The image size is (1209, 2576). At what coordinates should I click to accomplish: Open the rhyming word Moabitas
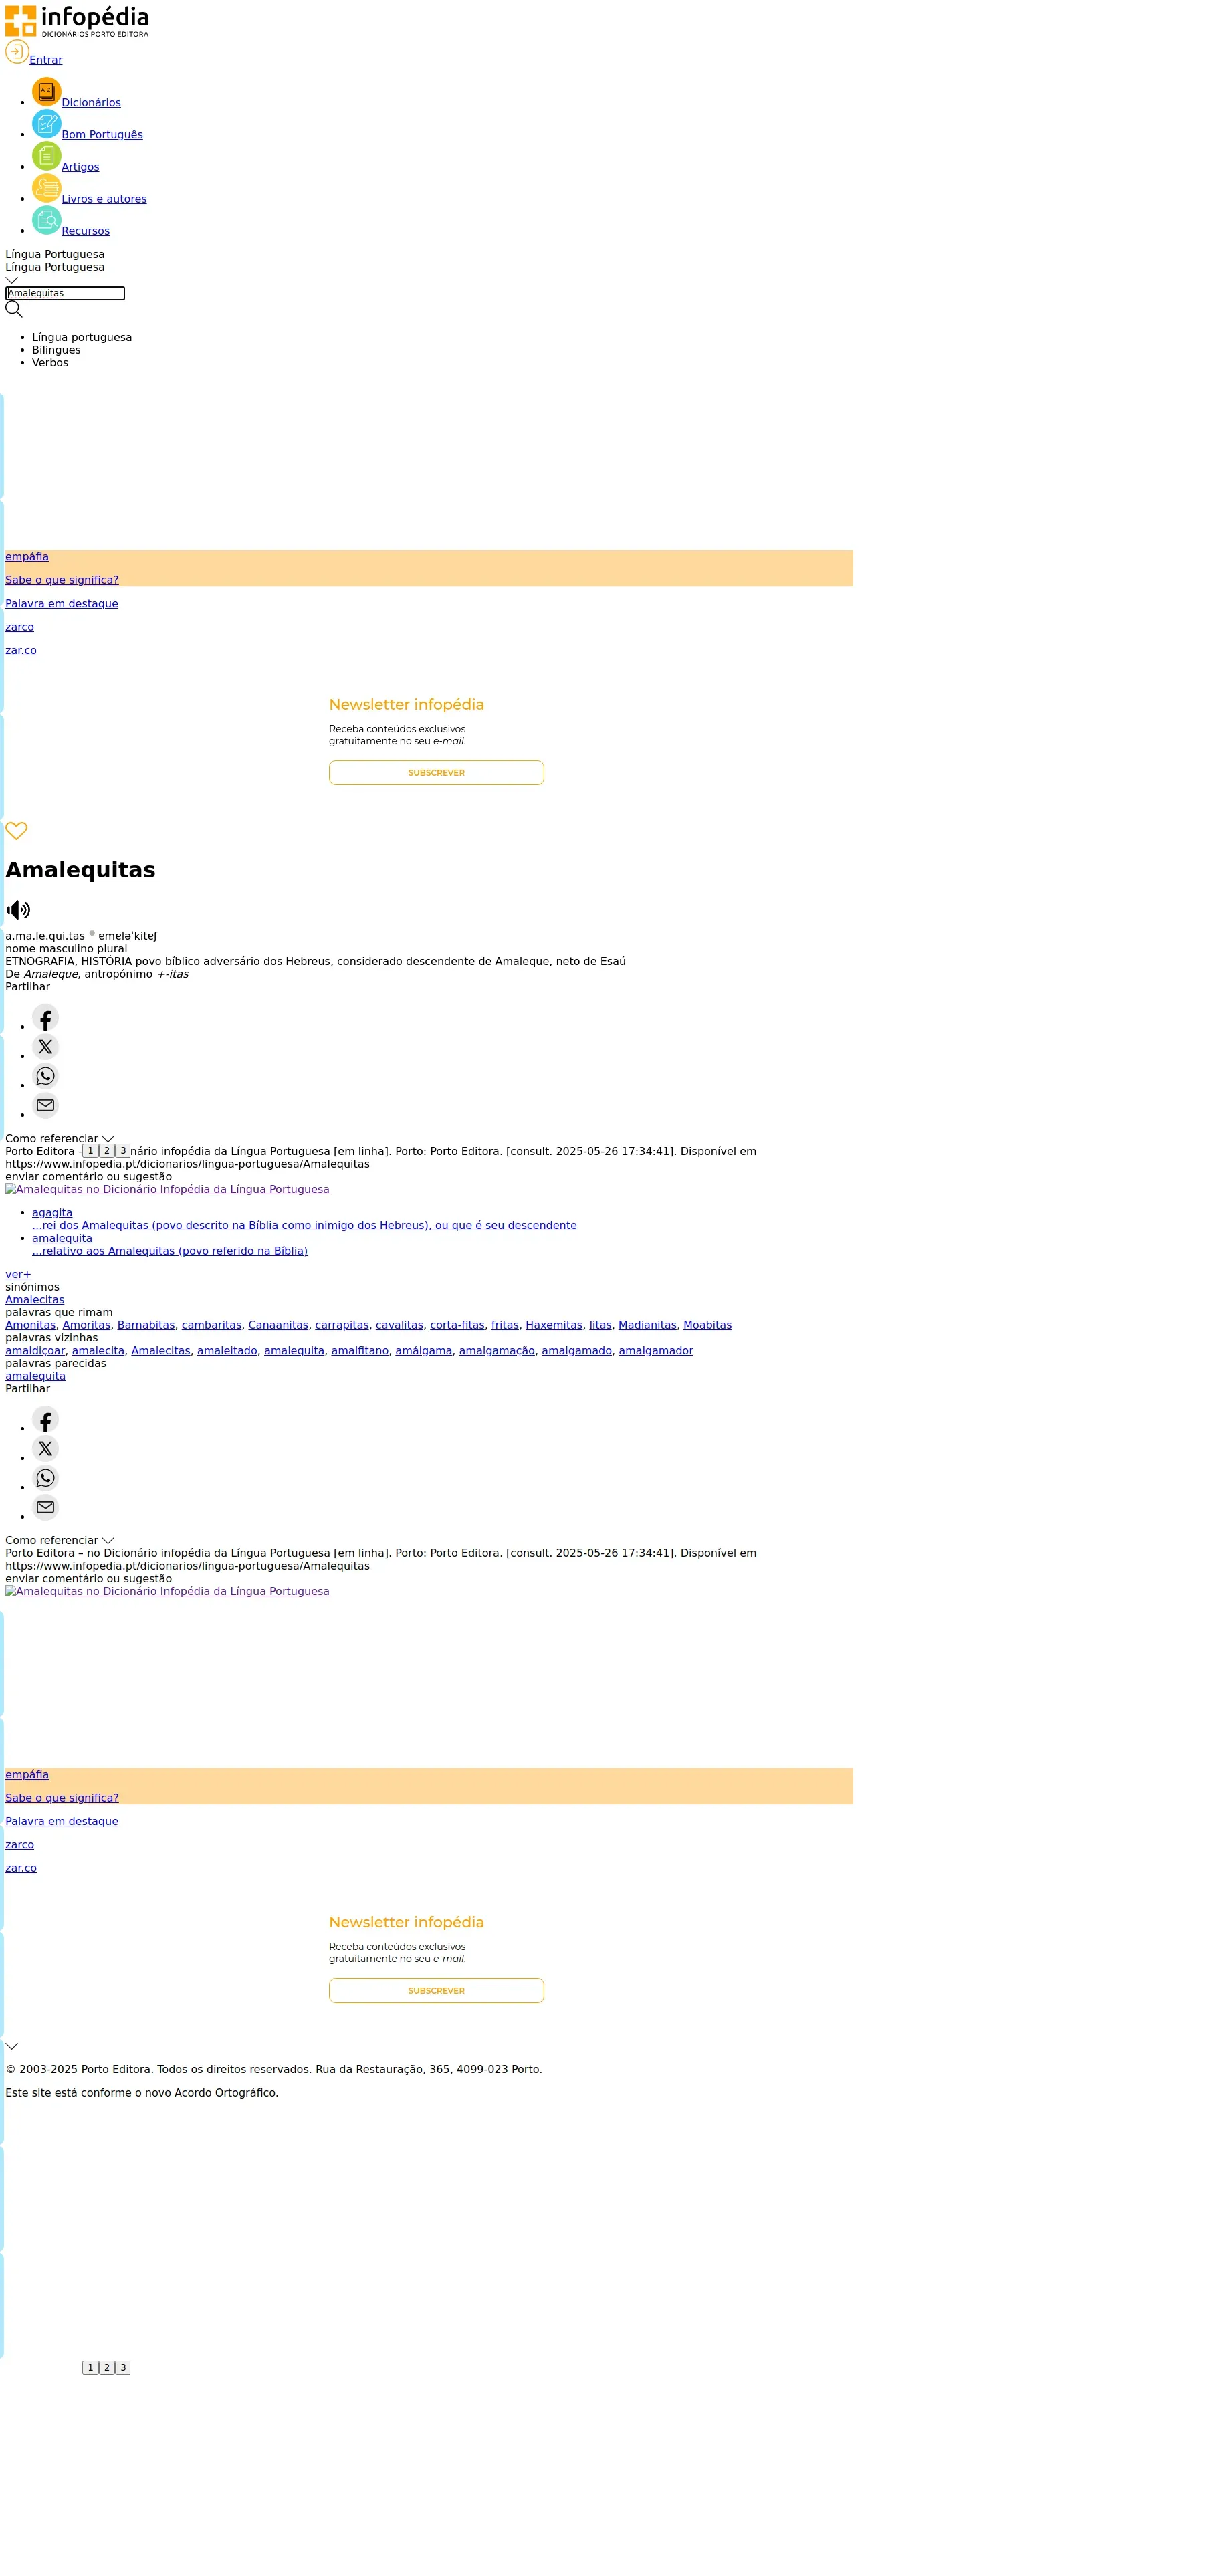coord(707,1325)
